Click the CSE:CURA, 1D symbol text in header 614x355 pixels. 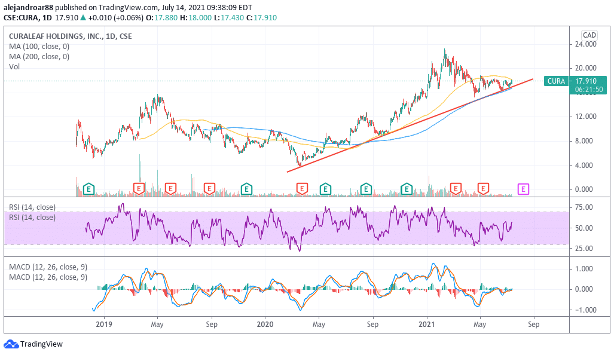click(x=28, y=17)
